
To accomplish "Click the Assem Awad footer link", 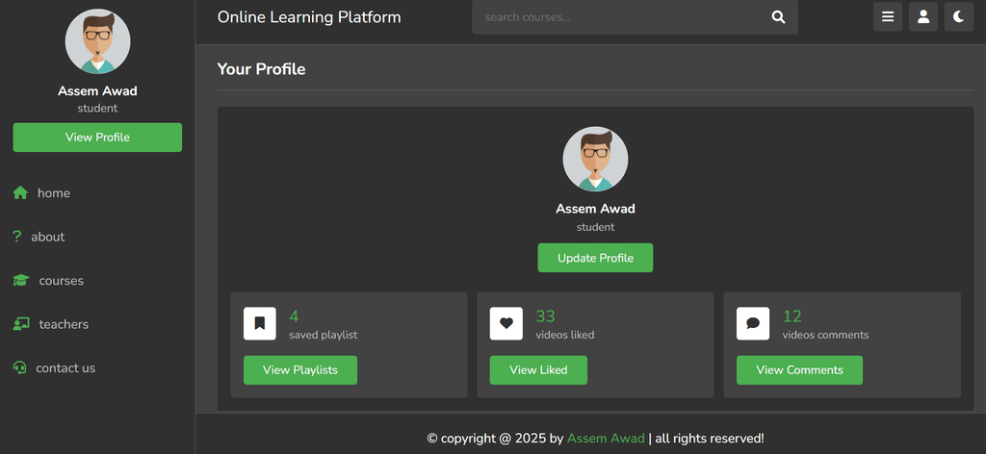I will pos(606,439).
